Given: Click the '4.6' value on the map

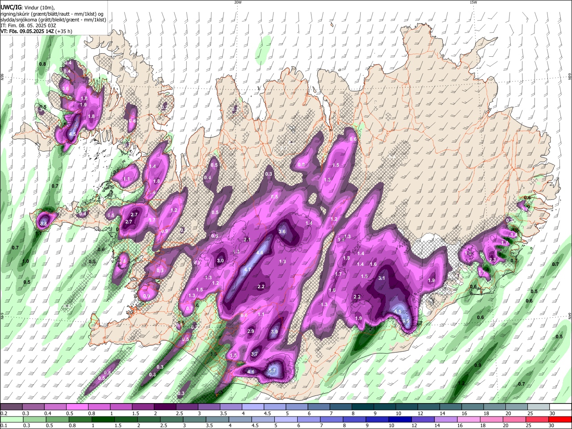Looking at the screenshot, I should (x=259, y=253).
